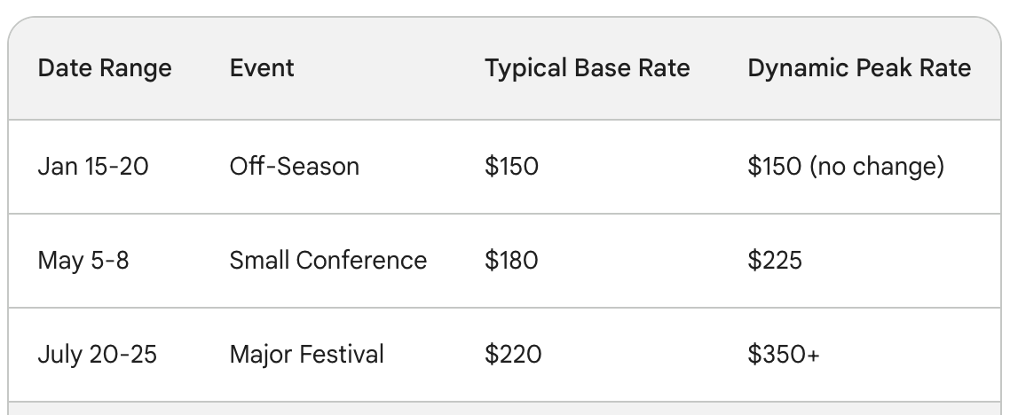Click the $180 base rate cell
Screen dimensions: 1010x415
(x=511, y=261)
